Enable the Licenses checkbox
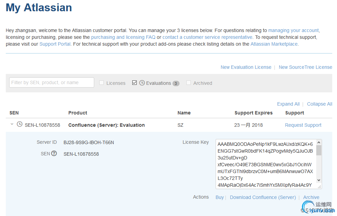This screenshot has width=337, height=216. click(x=101, y=83)
